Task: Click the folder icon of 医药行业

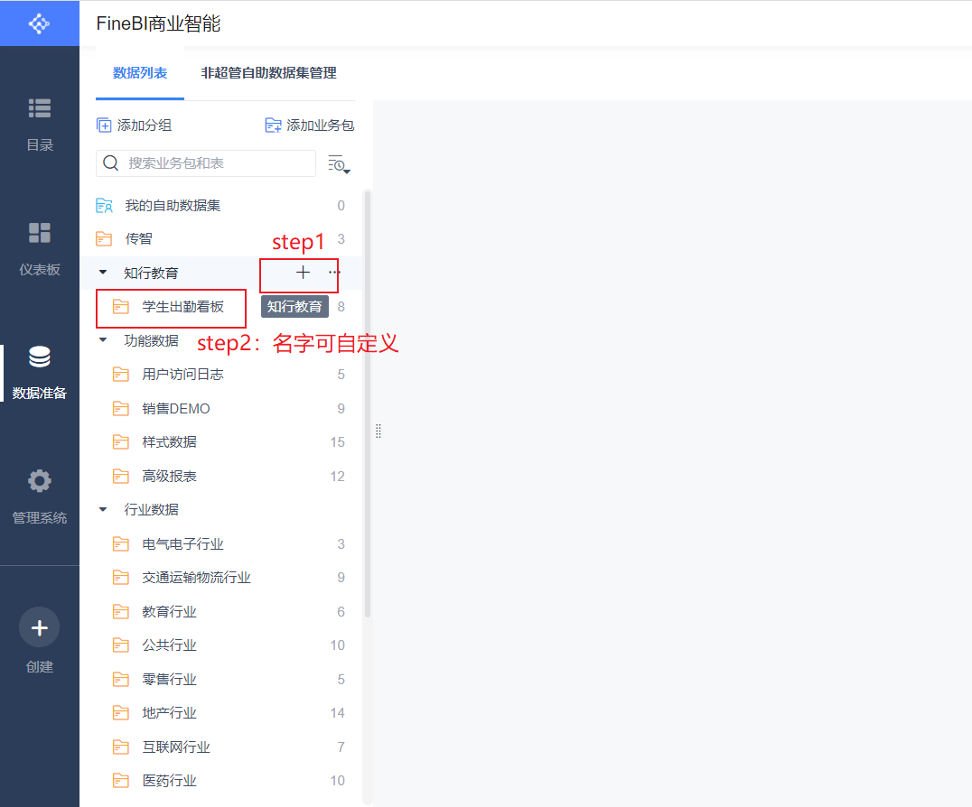Action: [x=121, y=780]
